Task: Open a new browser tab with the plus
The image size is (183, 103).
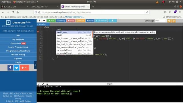Action: coord(93,7)
